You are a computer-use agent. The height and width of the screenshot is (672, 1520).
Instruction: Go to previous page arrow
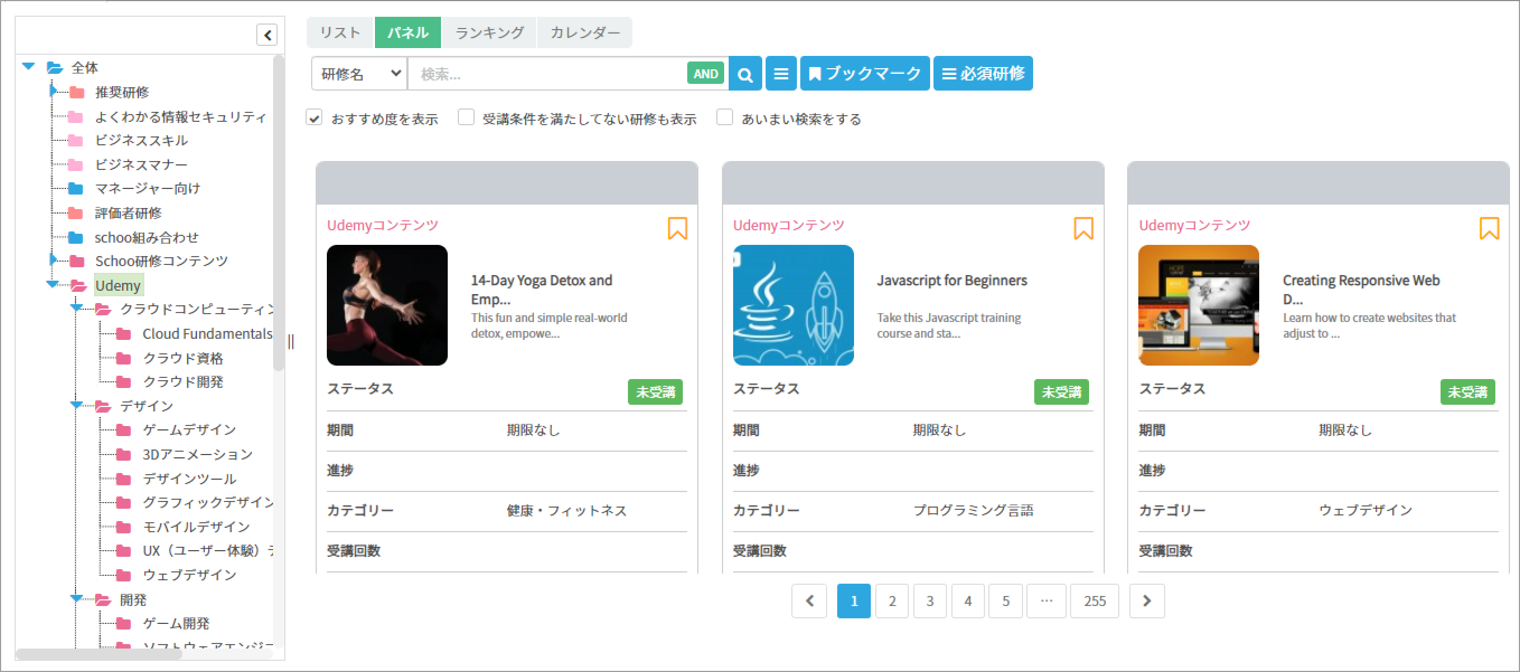pyautogui.click(x=809, y=600)
